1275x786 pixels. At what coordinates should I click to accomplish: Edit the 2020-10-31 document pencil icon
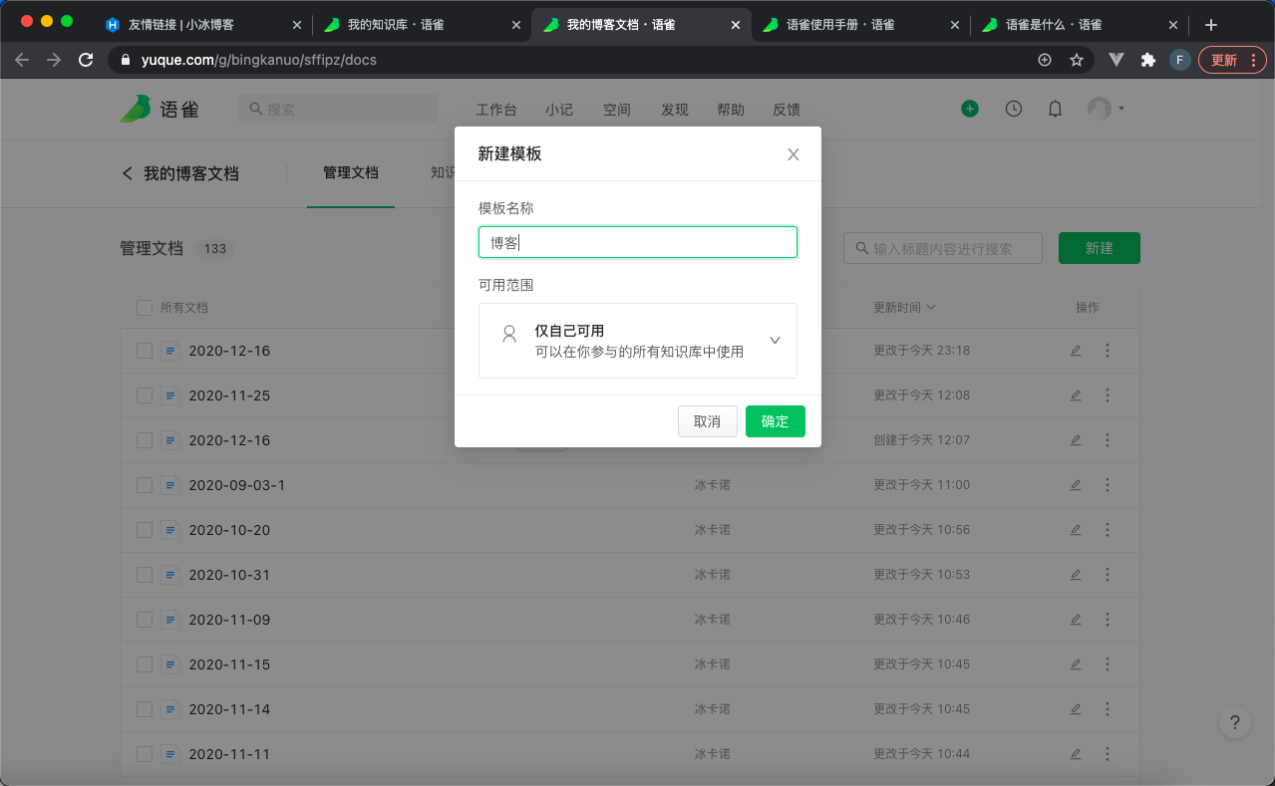tap(1076, 575)
